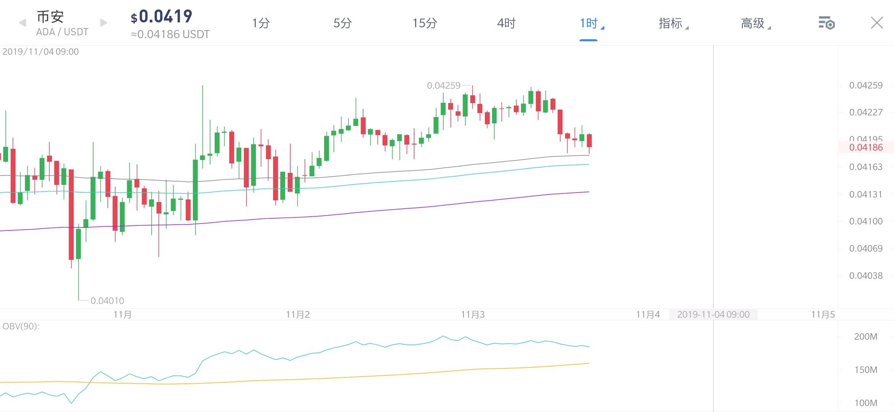Viewport: 894px width, 412px height.
Task: Switch to 15分 timeframe
Action: point(425,23)
